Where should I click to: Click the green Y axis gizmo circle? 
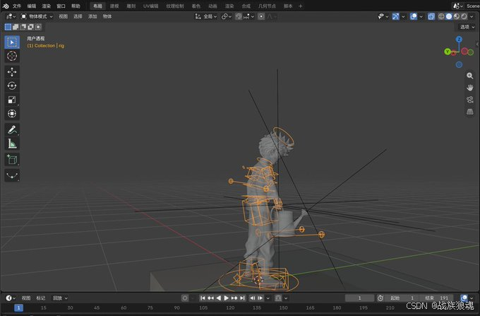click(x=448, y=52)
